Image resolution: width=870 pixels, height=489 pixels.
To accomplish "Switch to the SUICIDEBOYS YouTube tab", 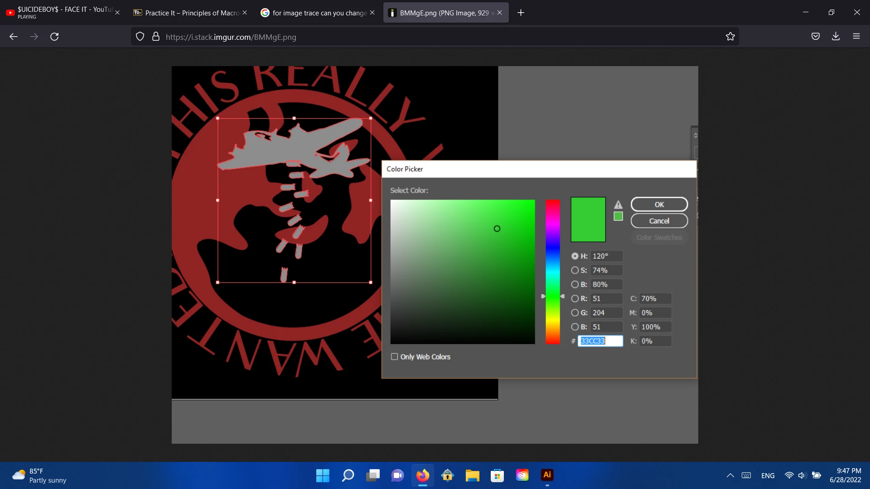I will tap(63, 13).
